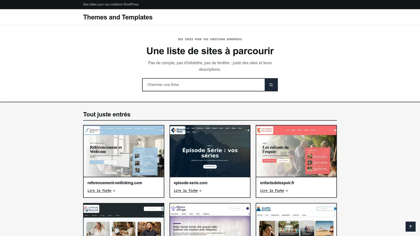Open 'Lire la fiche' for episode-serie.com

187,191
